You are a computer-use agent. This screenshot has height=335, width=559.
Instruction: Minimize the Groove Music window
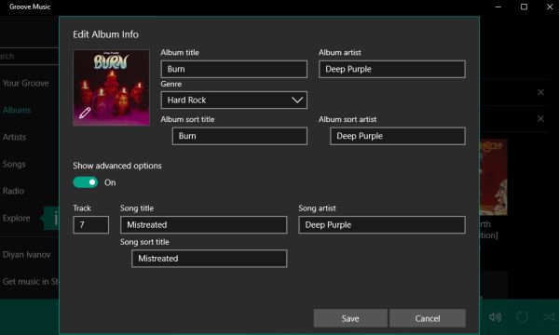tap(498, 7)
